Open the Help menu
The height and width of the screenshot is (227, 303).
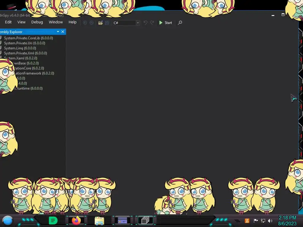click(72, 22)
